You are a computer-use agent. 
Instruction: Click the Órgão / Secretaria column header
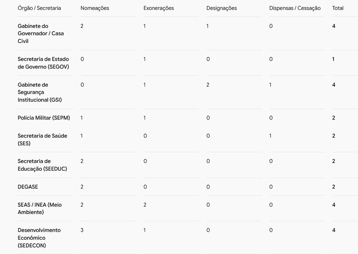(x=39, y=8)
